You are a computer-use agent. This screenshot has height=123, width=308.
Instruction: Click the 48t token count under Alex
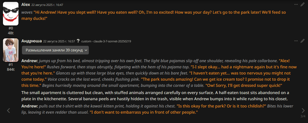tap(11, 33)
